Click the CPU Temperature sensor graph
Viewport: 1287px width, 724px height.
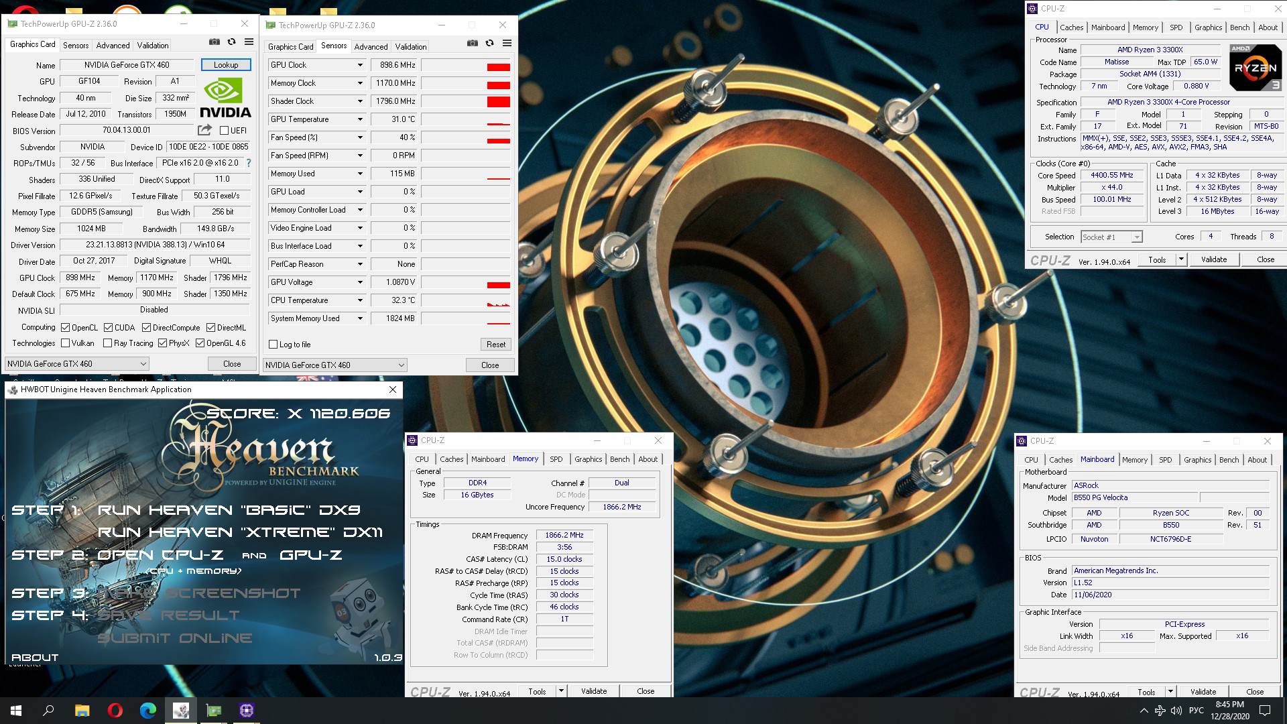[466, 300]
